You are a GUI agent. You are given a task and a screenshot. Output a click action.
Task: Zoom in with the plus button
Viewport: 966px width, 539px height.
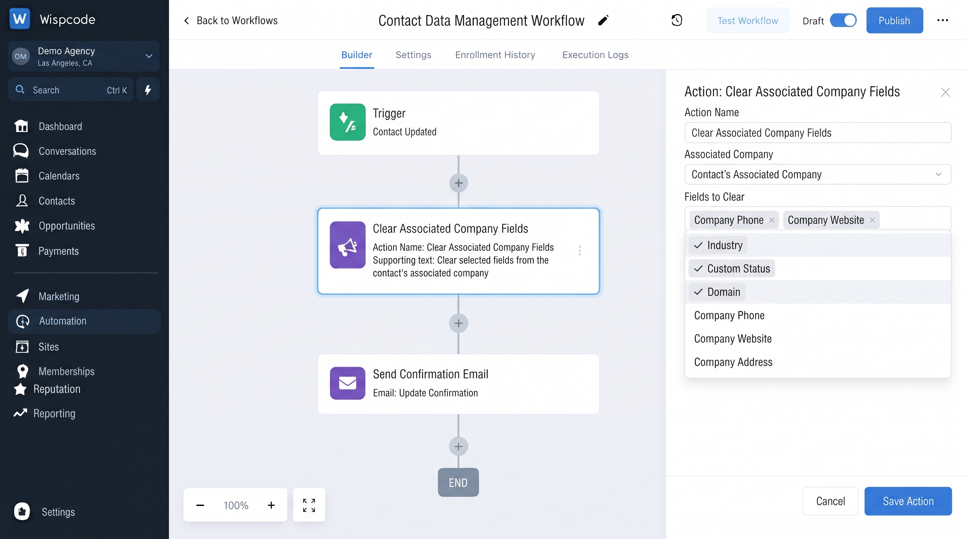coord(271,505)
